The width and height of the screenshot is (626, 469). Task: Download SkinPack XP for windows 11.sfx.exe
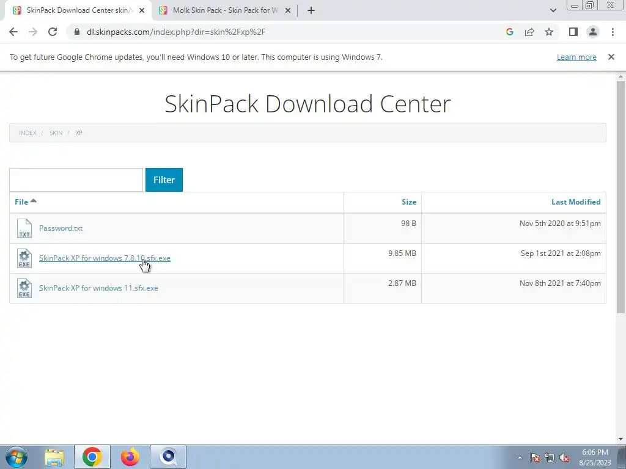pos(98,288)
